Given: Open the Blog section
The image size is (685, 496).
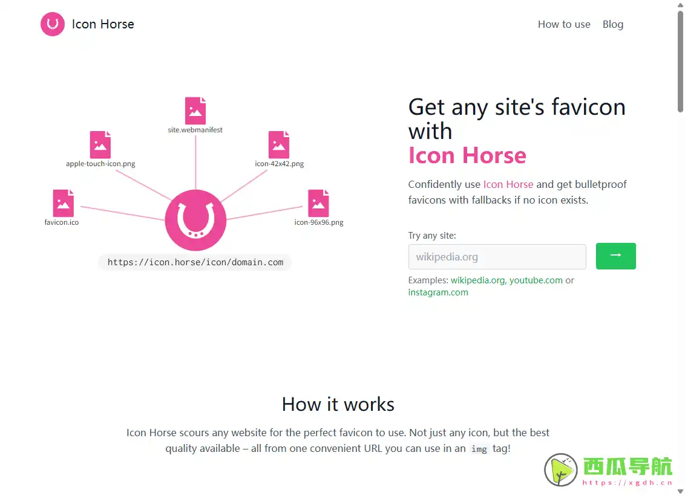Looking at the screenshot, I should 613,24.
